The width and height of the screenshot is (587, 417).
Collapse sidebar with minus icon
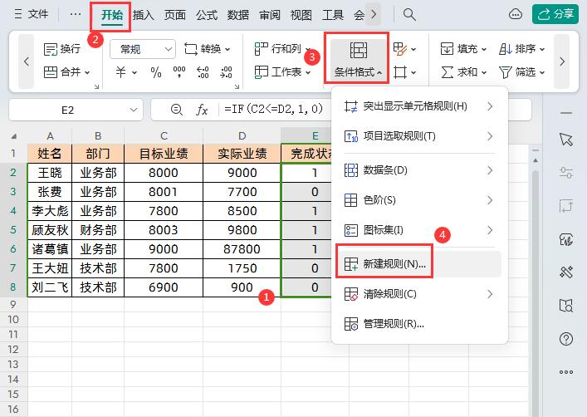(x=566, y=113)
